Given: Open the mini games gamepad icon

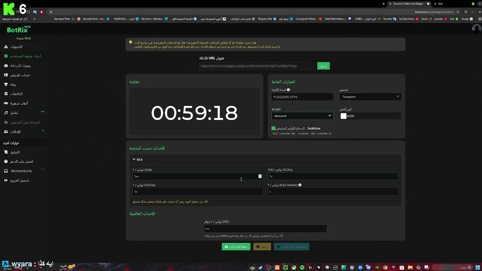Looking at the screenshot, I should pyautogui.click(x=6, y=103).
